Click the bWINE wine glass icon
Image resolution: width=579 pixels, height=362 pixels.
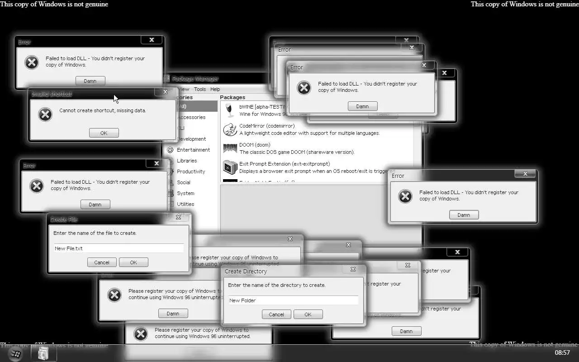(x=230, y=111)
